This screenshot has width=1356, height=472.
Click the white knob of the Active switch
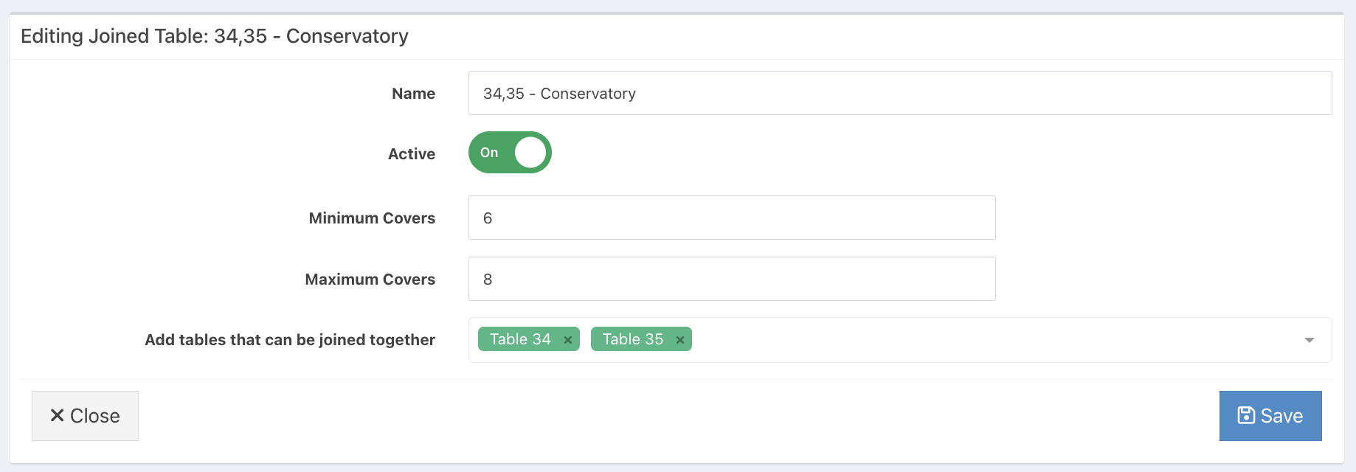pos(530,153)
